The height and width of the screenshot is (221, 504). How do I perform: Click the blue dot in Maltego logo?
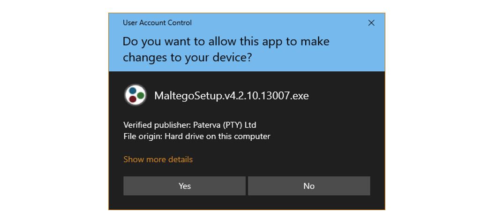point(132,91)
